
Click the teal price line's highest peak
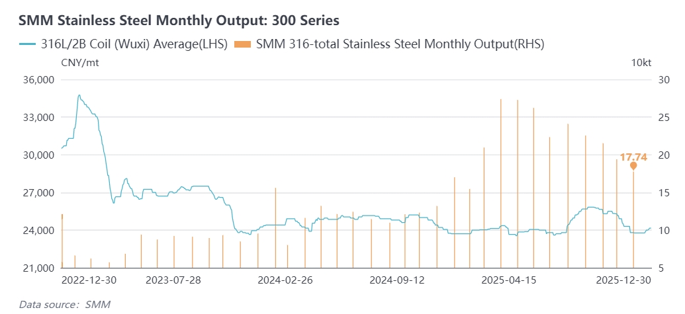tap(79, 95)
